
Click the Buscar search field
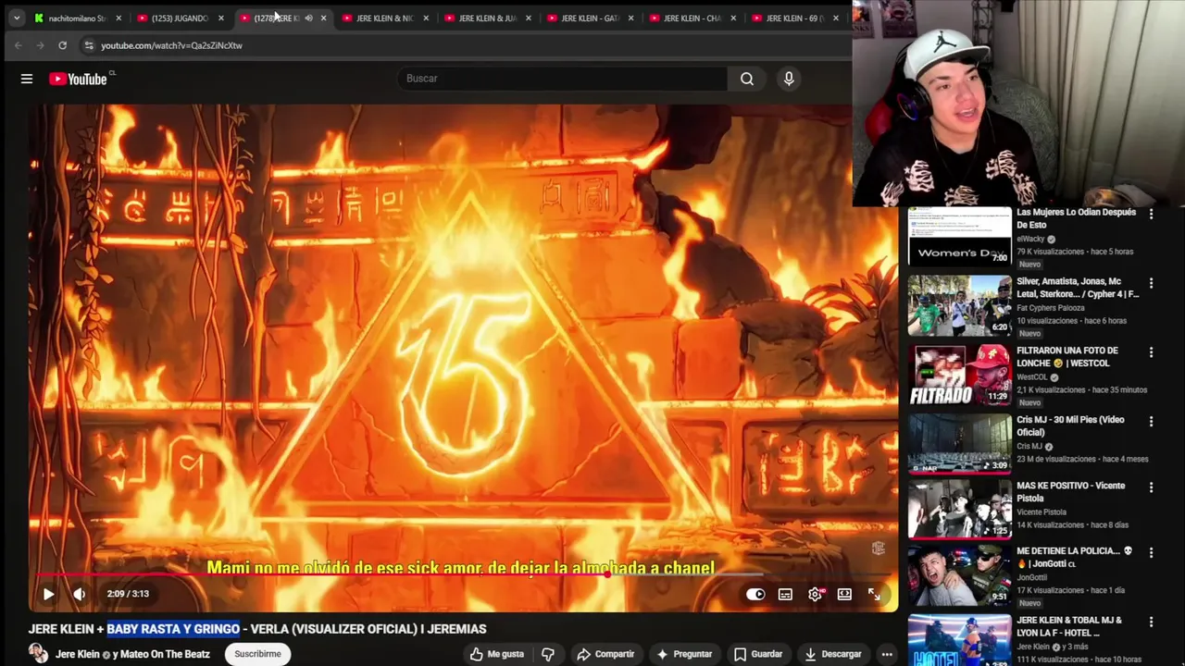563,79
